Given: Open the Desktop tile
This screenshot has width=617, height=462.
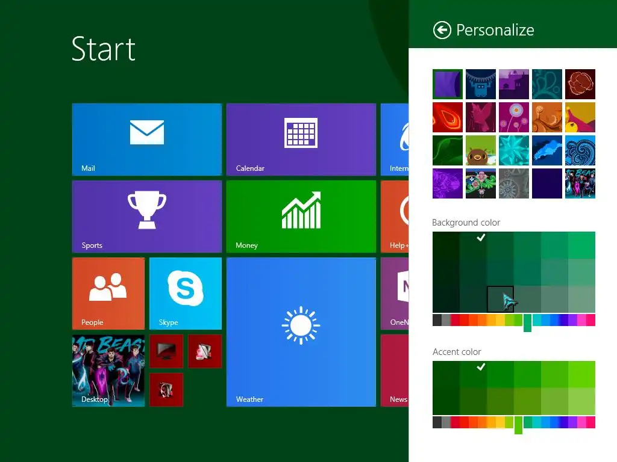Looking at the screenshot, I should [108, 371].
